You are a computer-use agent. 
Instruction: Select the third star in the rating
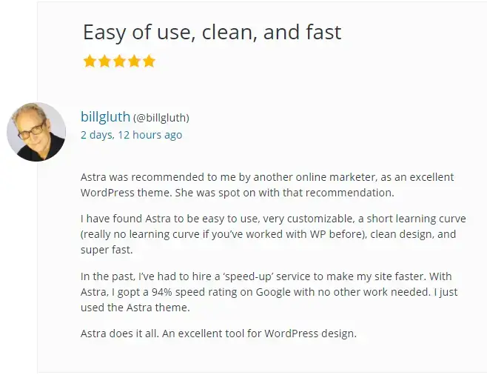(119, 61)
